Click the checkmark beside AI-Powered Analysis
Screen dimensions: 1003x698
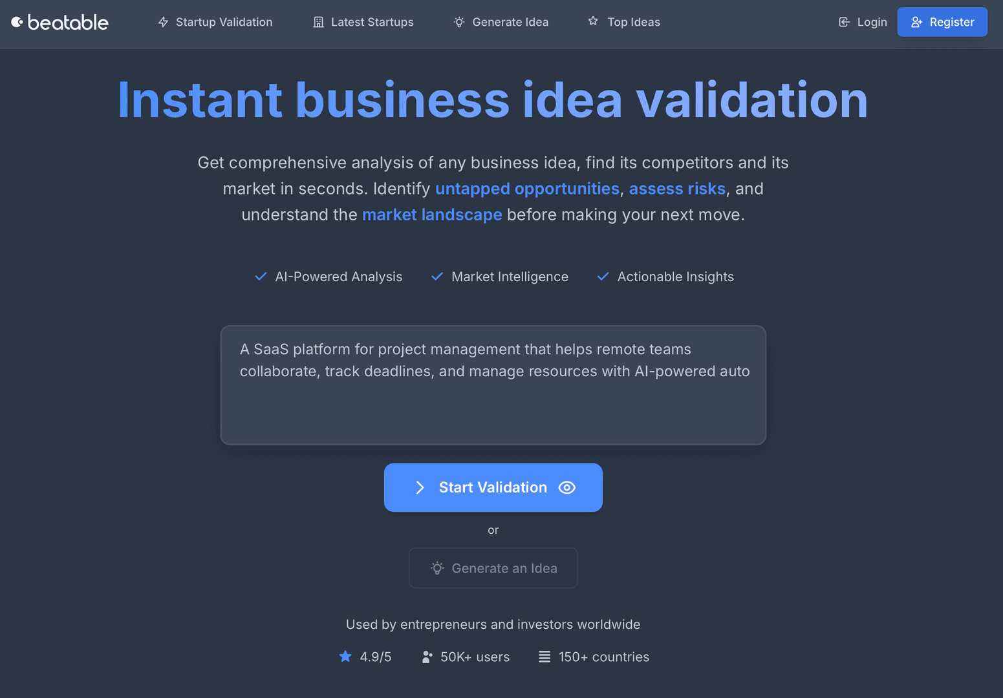(261, 276)
